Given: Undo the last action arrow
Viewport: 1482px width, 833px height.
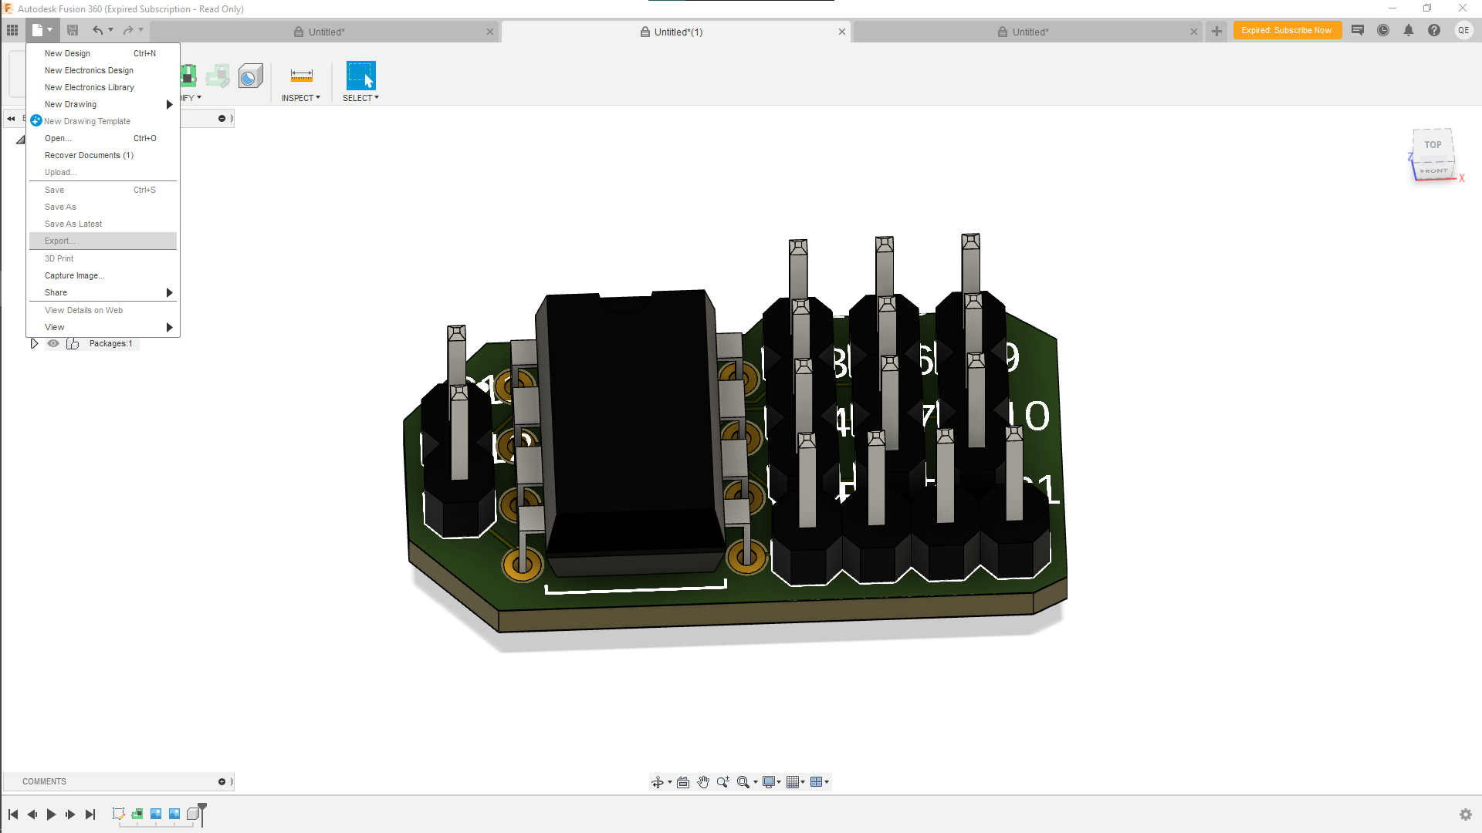Looking at the screenshot, I should click(x=97, y=30).
